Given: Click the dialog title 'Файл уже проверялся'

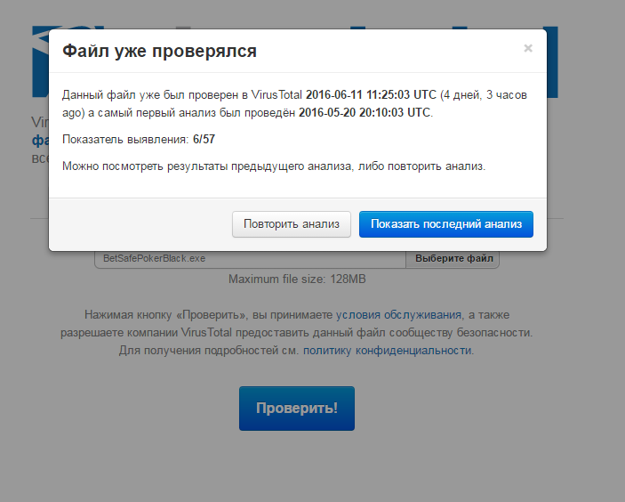Looking at the screenshot, I should pos(159,51).
